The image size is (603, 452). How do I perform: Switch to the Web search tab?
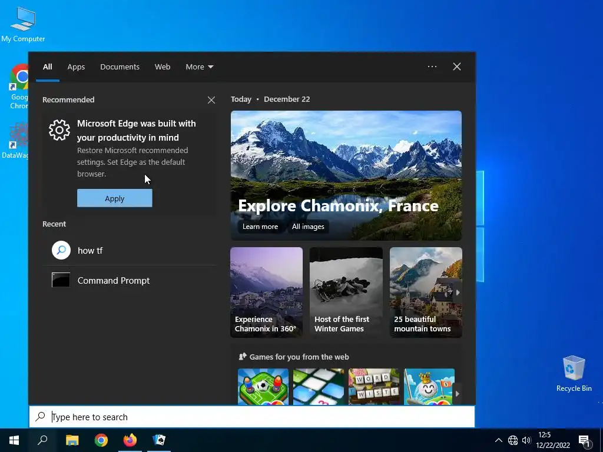coord(163,67)
